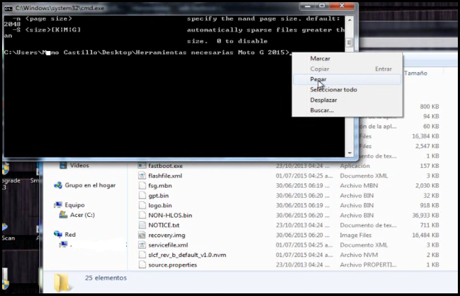460x296 pixels.
Task: Click the Tamaño column header
Action: [415, 73]
